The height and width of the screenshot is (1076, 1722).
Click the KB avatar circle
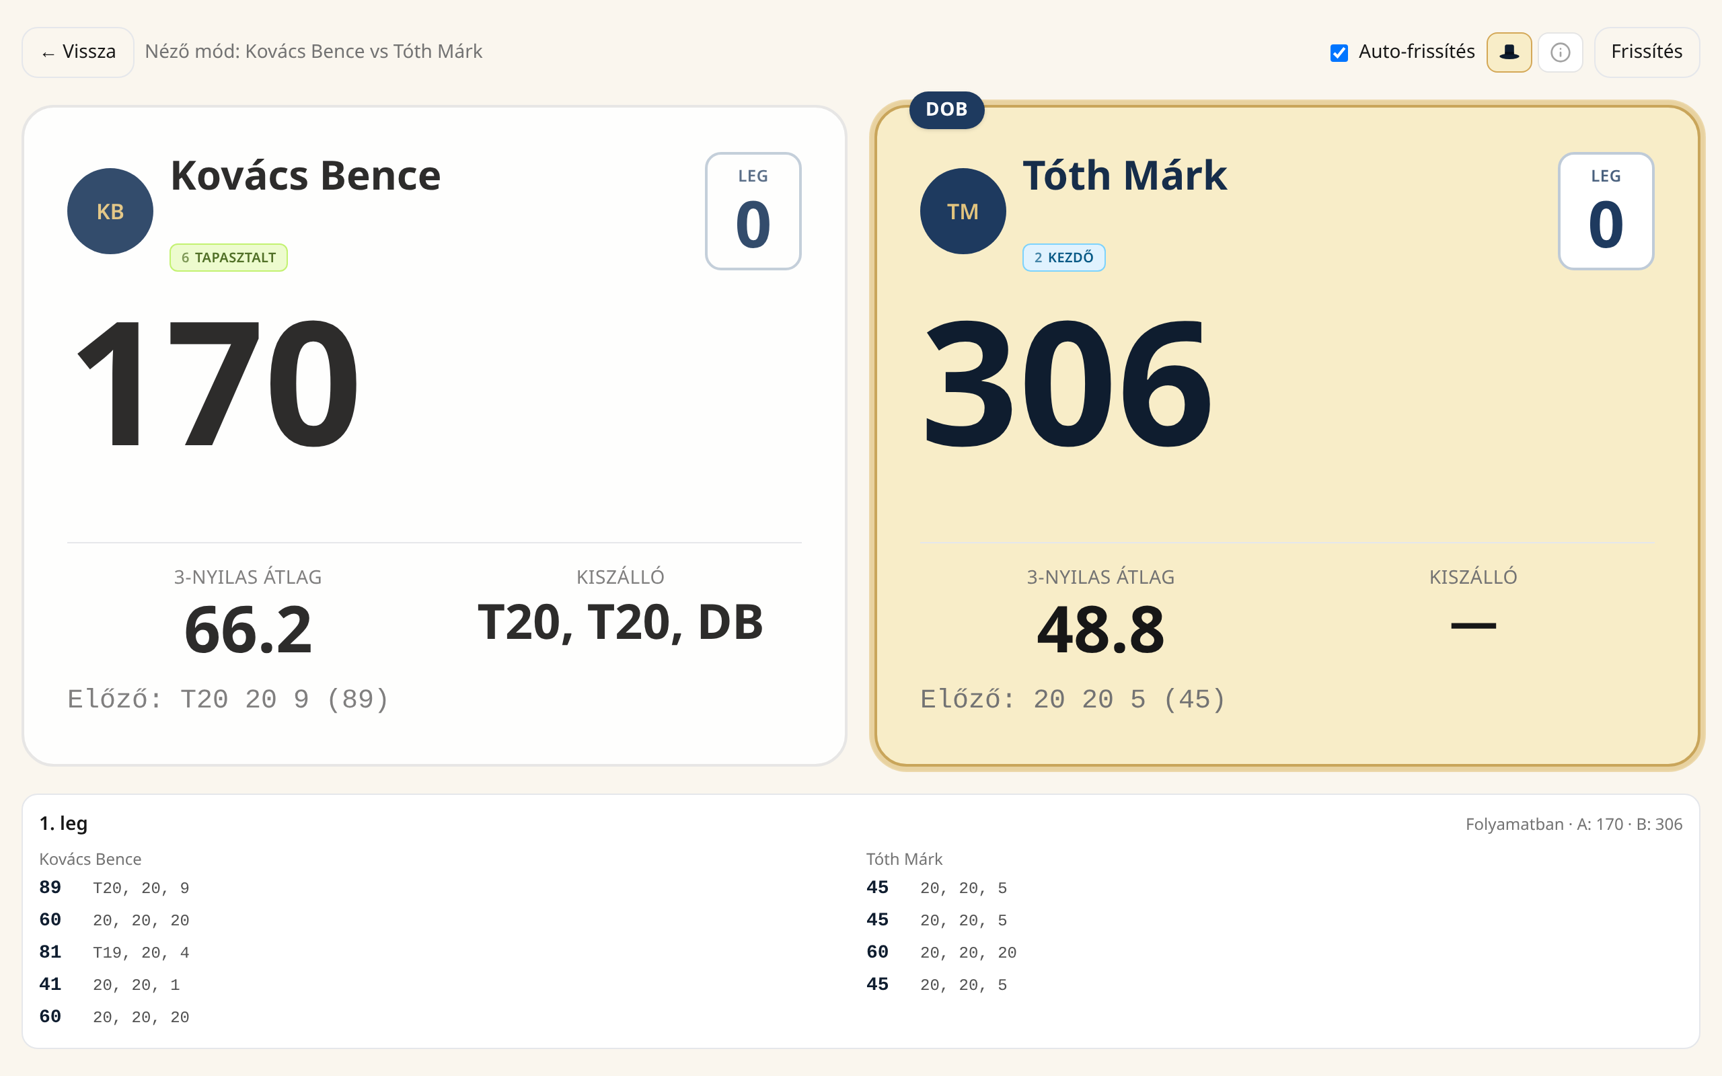point(110,210)
